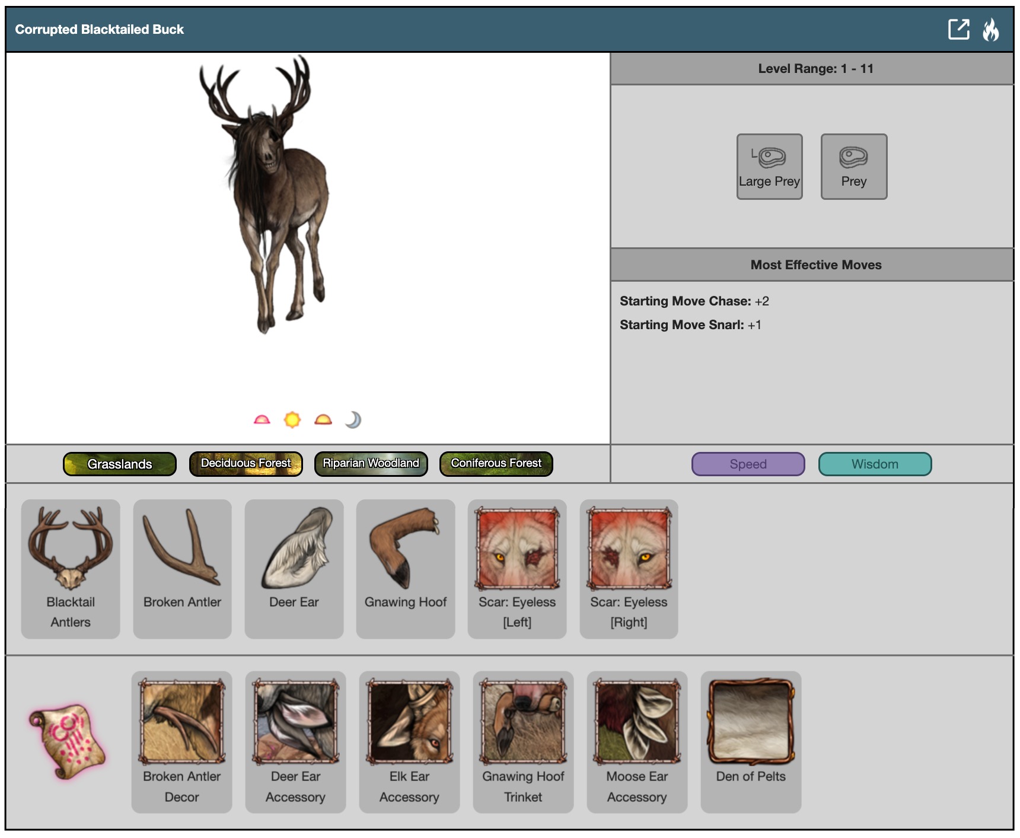1020x838 pixels.
Task: Open the Den of Pelts item
Action: click(x=751, y=741)
